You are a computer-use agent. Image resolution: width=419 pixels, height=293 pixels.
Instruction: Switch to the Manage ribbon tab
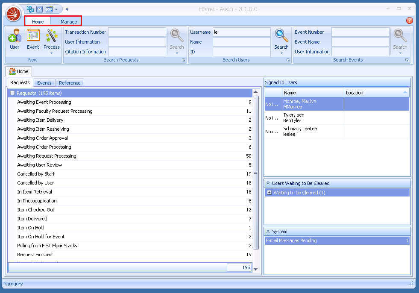point(69,22)
